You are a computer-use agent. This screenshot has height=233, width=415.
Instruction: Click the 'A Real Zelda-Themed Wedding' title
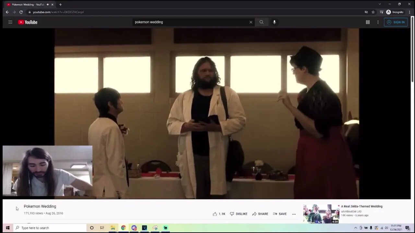(362, 206)
